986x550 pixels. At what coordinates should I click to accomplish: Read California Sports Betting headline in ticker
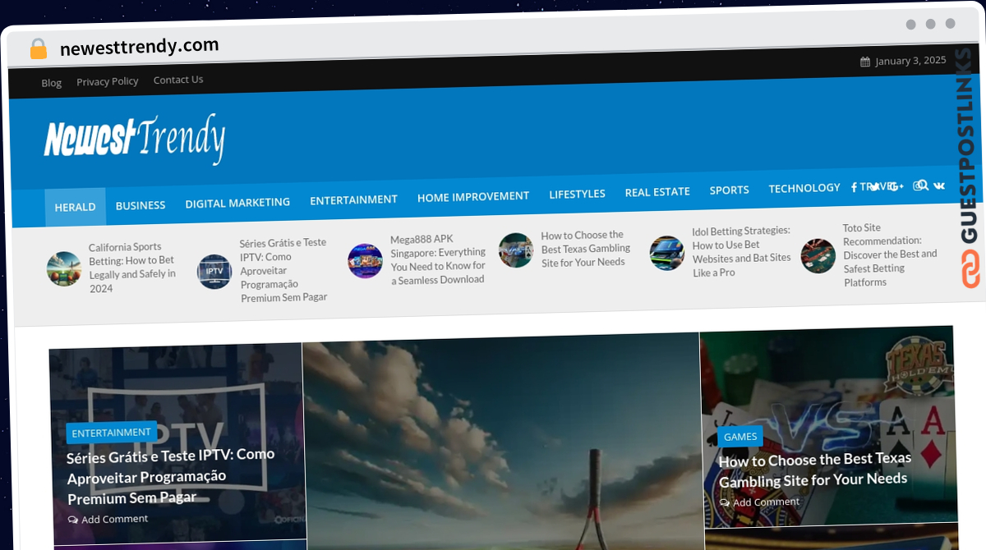[x=132, y=268]
